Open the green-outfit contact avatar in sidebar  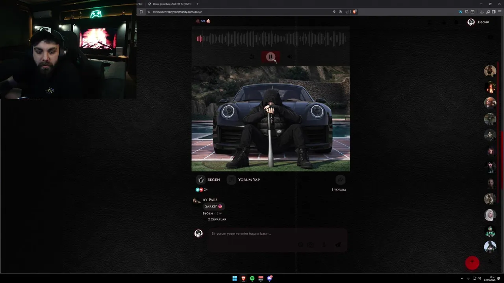pyautogui.click(x=490, y=231)
